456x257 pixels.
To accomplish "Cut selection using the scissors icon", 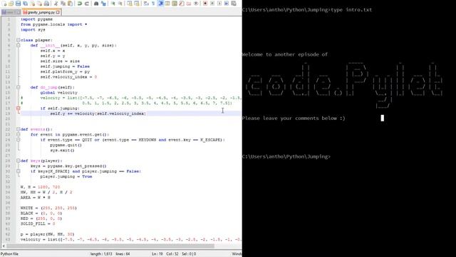I will point(56,4).
